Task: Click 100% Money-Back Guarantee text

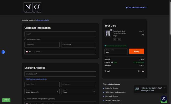Action: click(115, 92)
